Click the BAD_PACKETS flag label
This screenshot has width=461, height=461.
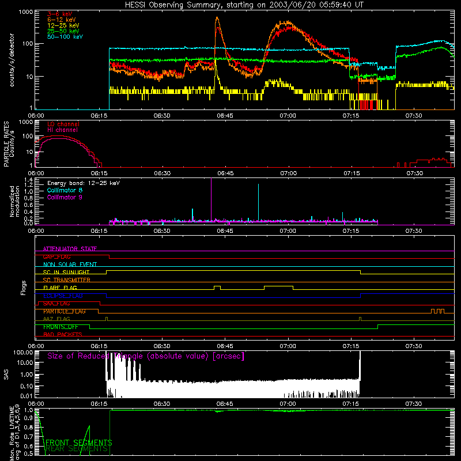point(63,334)
